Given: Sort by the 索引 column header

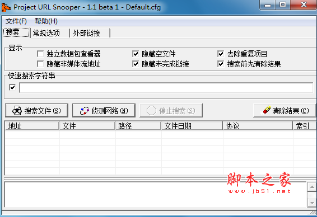Looking at the screenshot, I should (305, 126).
